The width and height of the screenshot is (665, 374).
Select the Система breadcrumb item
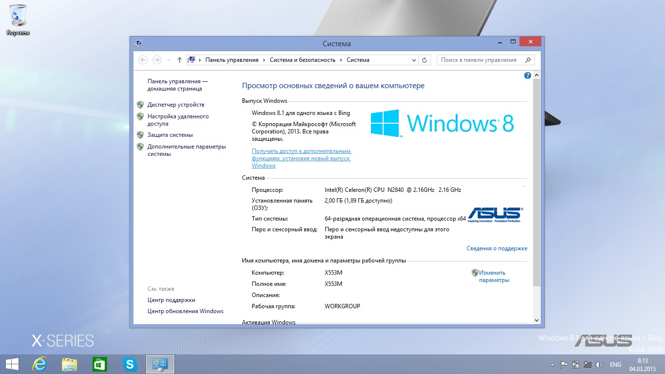pos(358,60)
